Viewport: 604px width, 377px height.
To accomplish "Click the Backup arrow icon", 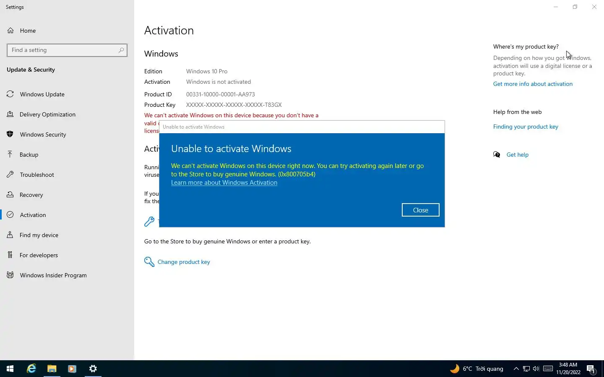I will (x=10, y=155).
